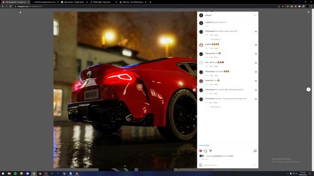Open the browser extensions puzzle icon
Image resolution: width=314 pixels, height=176 pixels.
coord(300,6)
